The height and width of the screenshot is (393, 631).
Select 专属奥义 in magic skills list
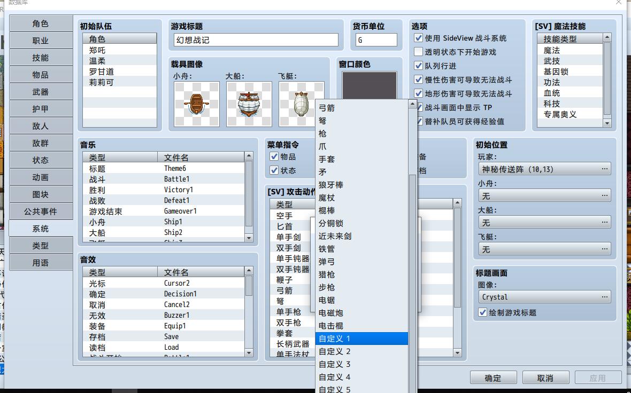570,114
